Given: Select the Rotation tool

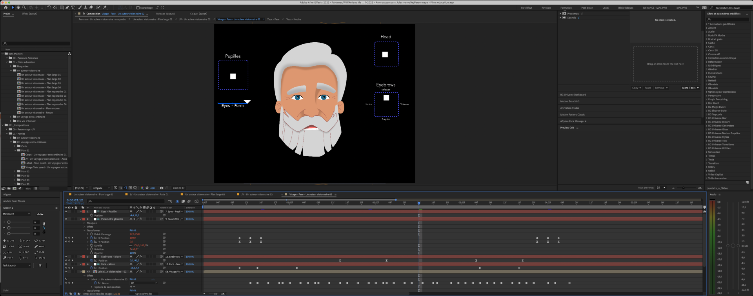Looking at the screenshot, I should click(49, 7).
